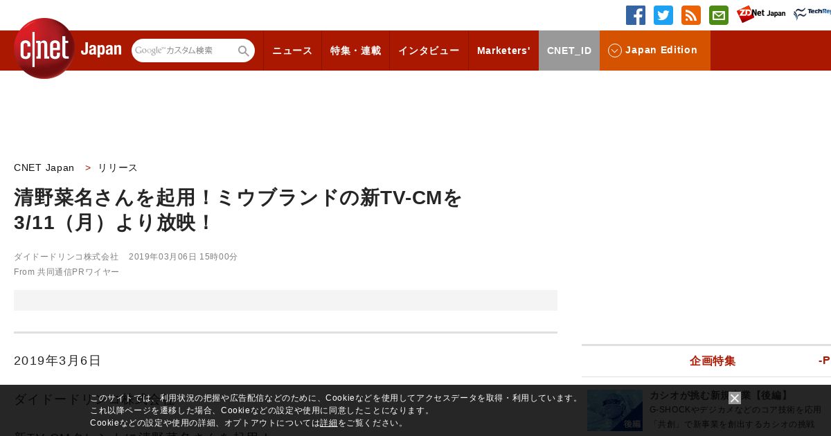Viewport: 831px width, 436px height.
Task: Visit the ZDNet Japan logo link
Action: pyautogui.click(x=761, y=14)
